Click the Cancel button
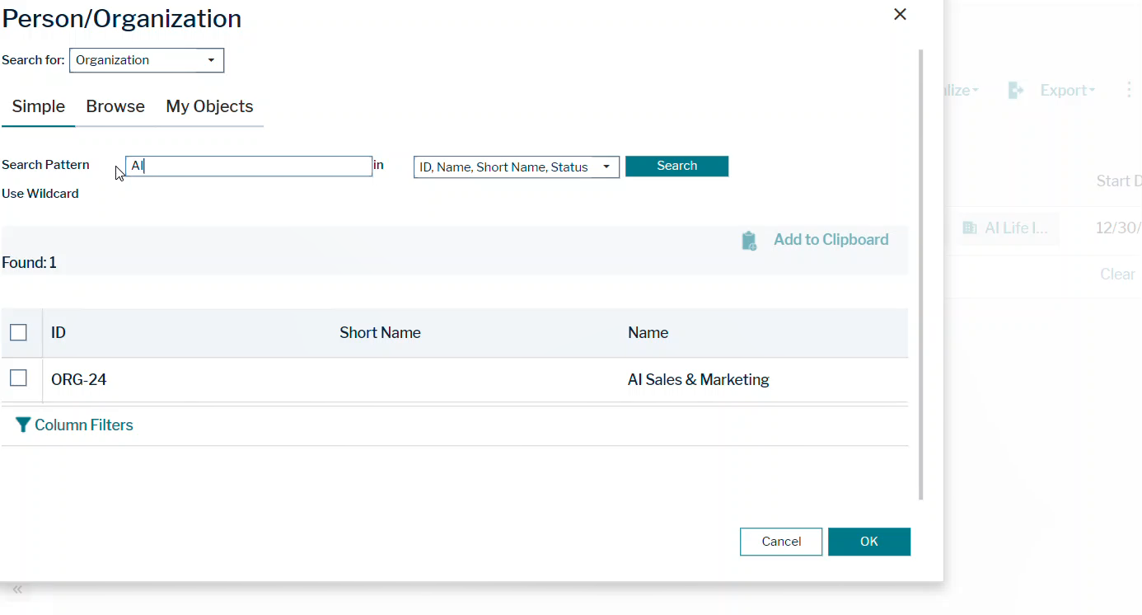This screenshot has width=1142, height=615. coord(780,542)
